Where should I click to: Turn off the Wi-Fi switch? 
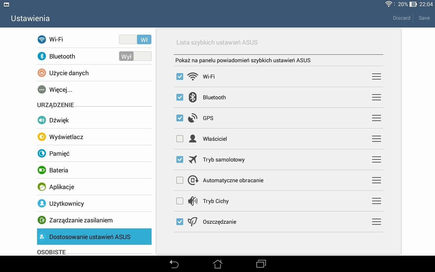pyautogui.click(x=135, y=39)
